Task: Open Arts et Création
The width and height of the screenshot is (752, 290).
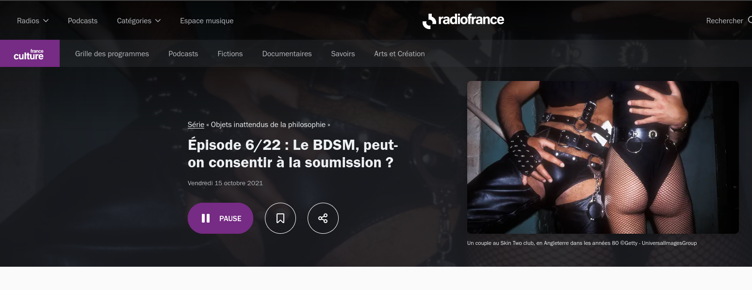Action: point(399,54)
